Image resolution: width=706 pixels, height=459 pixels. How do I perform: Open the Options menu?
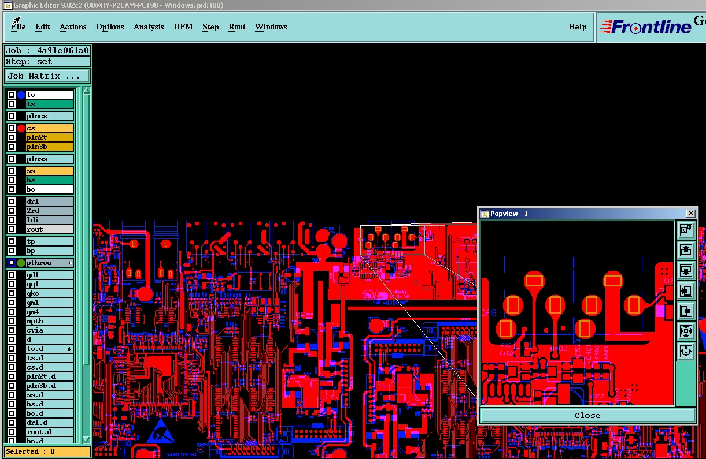(x=110, y=27)
